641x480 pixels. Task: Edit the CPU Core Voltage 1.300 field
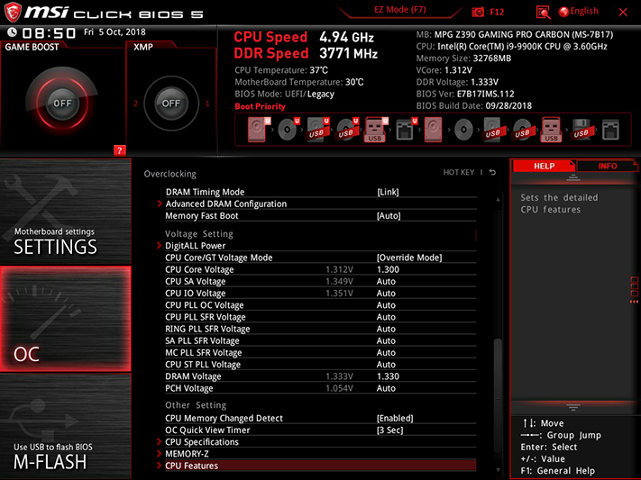point(388,269)
